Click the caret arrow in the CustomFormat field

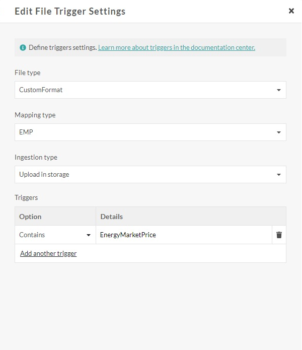(x=279, y=90)
